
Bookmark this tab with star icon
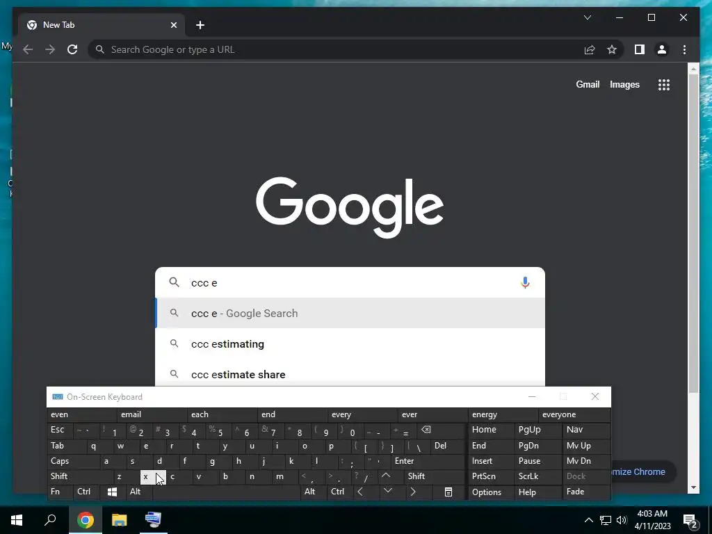click(612, 49)
